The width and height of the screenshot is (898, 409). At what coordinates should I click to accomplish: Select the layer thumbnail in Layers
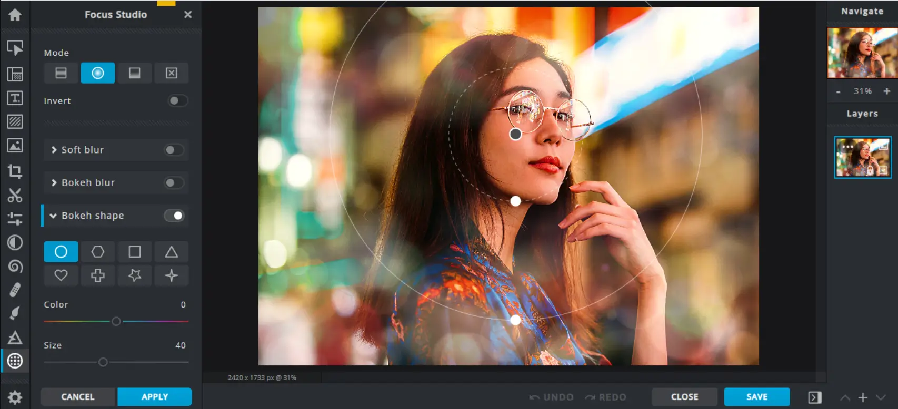pyautogui.click(x=863, y=157)
